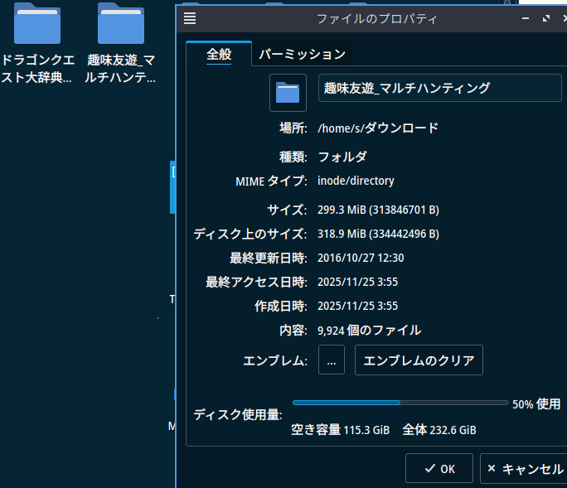This screenshot has width=567, height=488.
Task: Select the 全般 tab
Action: coord(219,55)
